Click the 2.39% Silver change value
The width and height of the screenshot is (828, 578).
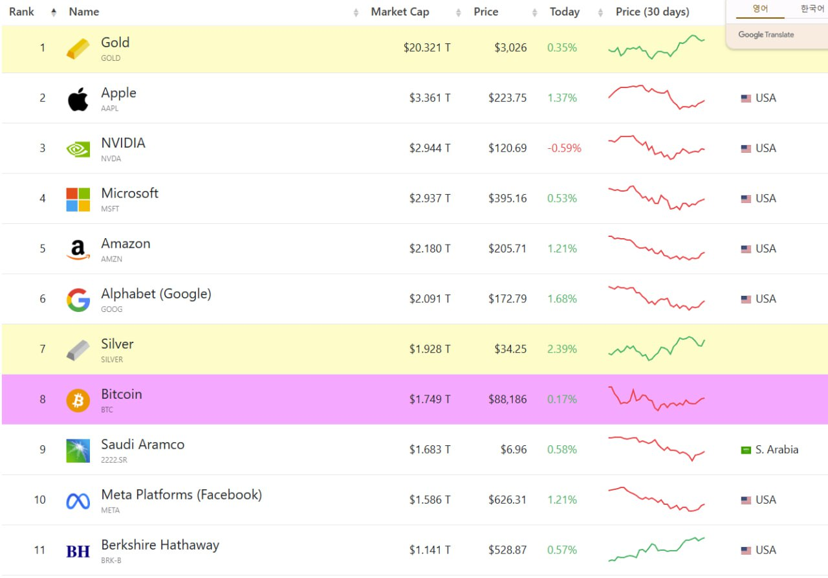[562, 349]
